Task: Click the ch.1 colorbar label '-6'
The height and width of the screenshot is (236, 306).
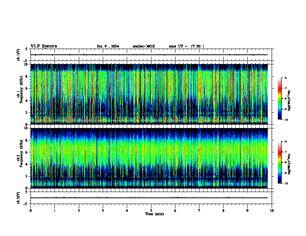Action: pyautogui.click(x=285, y=78)
